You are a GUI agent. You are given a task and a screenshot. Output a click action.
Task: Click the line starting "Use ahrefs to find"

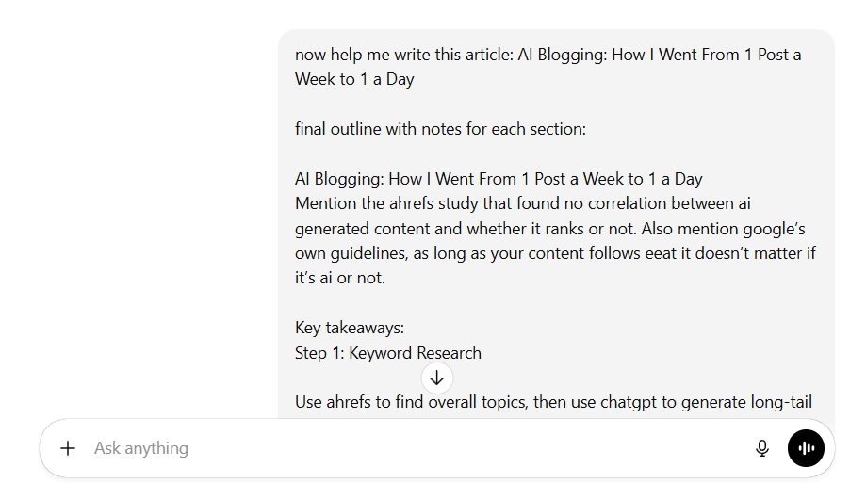click(553, 402)
